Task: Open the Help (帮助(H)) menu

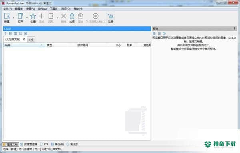Action: click(x=78, y=9)
